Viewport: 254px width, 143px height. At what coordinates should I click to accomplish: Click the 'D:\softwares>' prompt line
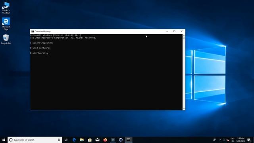click(38, 53)
